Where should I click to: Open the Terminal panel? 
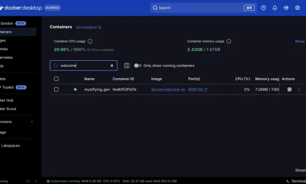(296, 181)
